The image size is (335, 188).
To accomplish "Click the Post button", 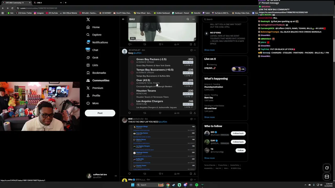I will (100, 113).
